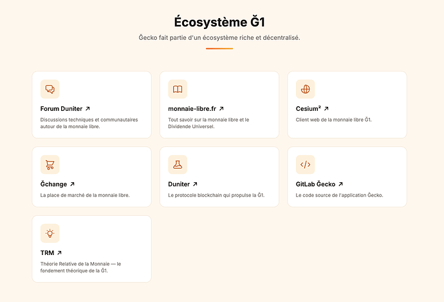Click the code brackets icon on GitLab Ğecko card

pos(305,165)
